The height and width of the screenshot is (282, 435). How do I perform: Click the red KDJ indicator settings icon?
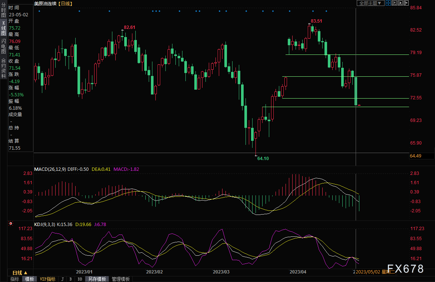(11, 223)
